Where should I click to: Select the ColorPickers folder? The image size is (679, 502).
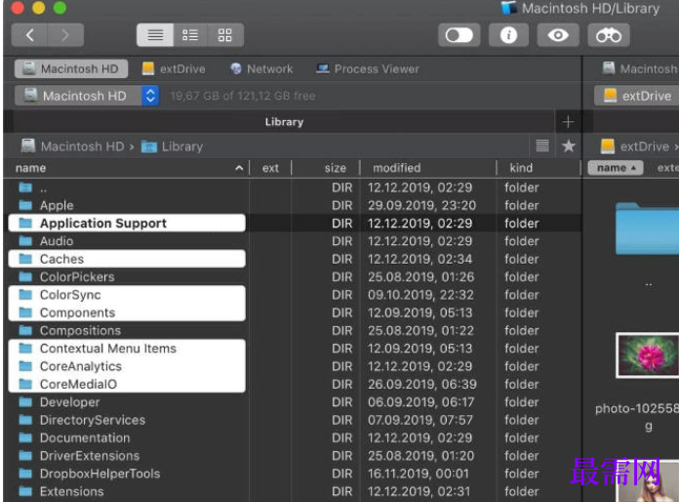pos(293,277)
